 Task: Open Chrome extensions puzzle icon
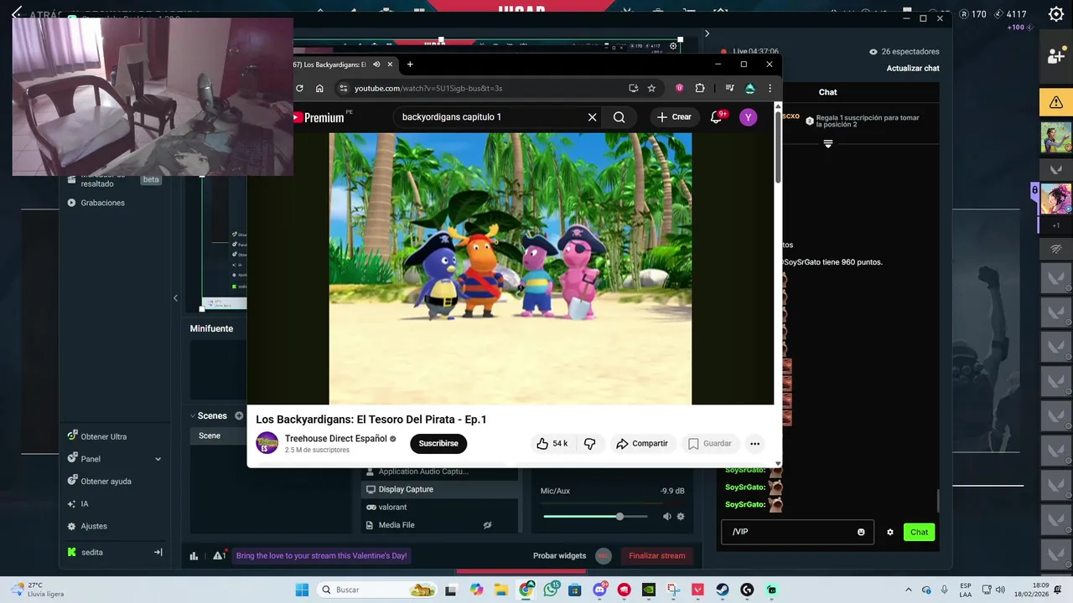[x=700, y=88]
